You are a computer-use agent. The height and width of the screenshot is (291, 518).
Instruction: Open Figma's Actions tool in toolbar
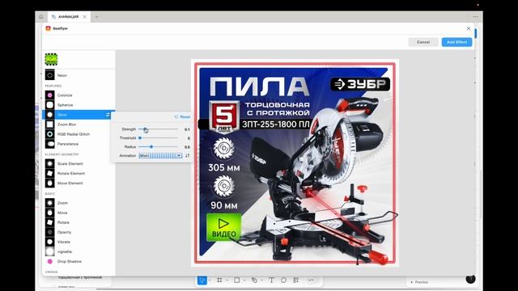click(x=295, y=280)
